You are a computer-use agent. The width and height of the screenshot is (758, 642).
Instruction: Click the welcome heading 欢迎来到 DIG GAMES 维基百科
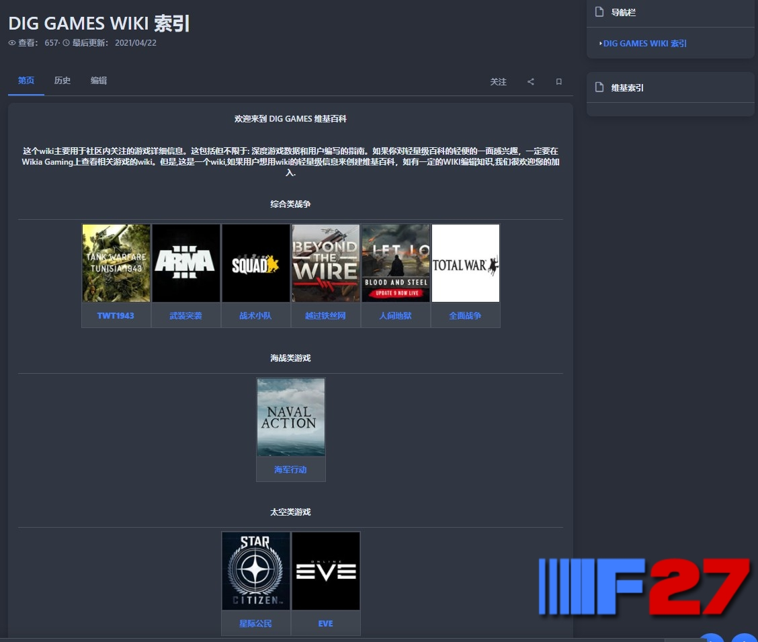290,118
